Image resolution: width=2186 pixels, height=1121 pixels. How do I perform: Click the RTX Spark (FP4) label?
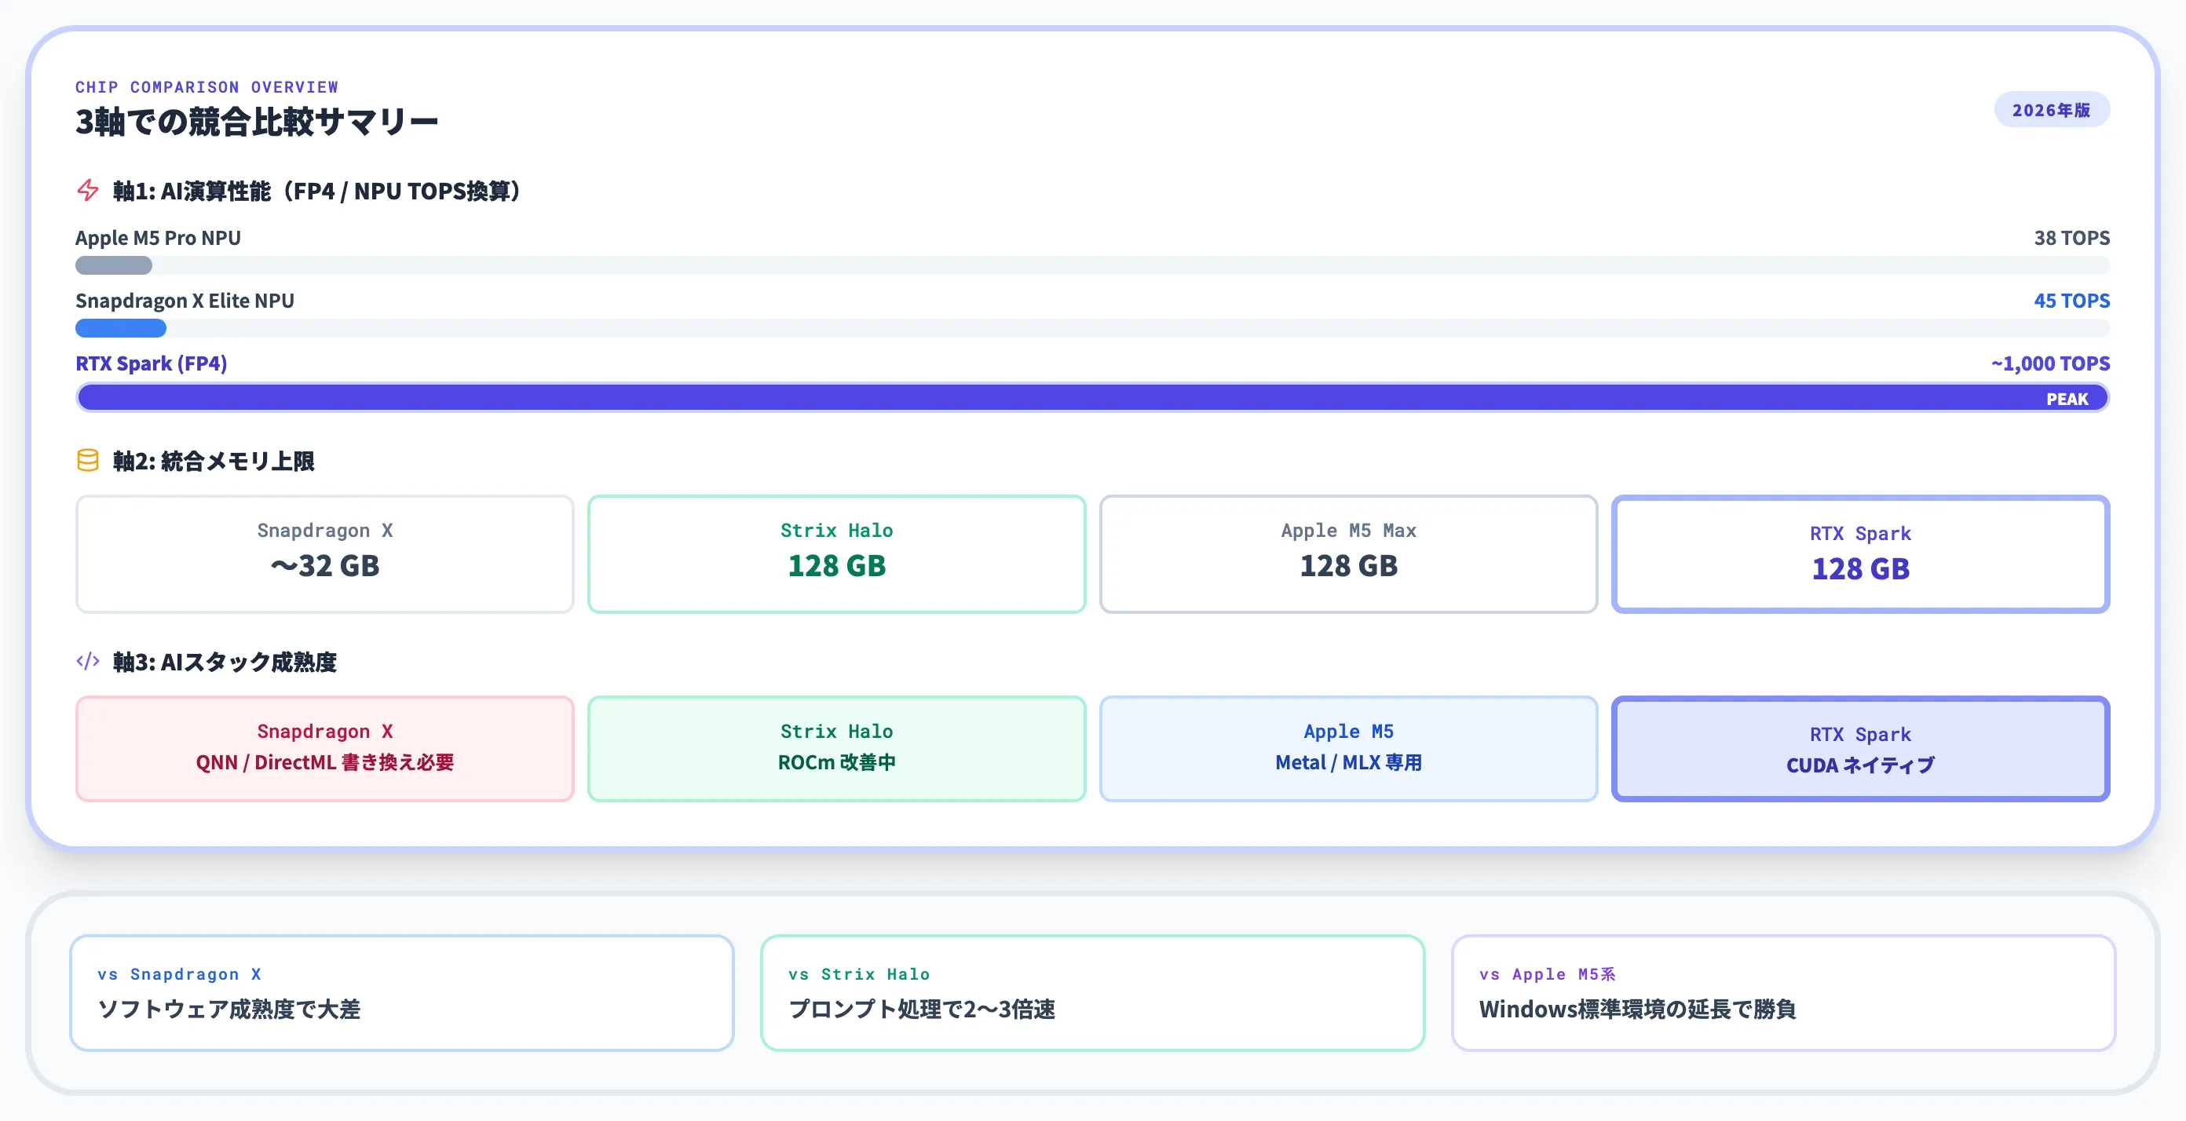pos(151,363)
